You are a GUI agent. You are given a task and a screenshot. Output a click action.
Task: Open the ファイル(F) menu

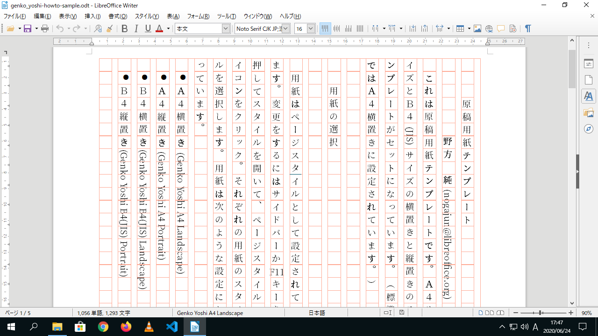click(x=15, y=16)
